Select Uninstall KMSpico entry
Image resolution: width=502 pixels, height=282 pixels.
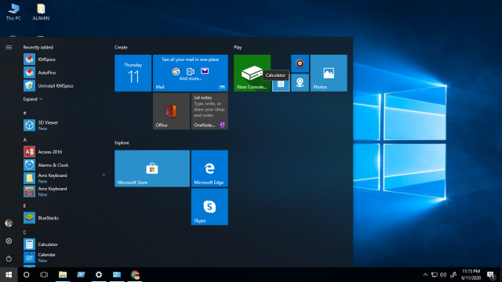[64, 85]
